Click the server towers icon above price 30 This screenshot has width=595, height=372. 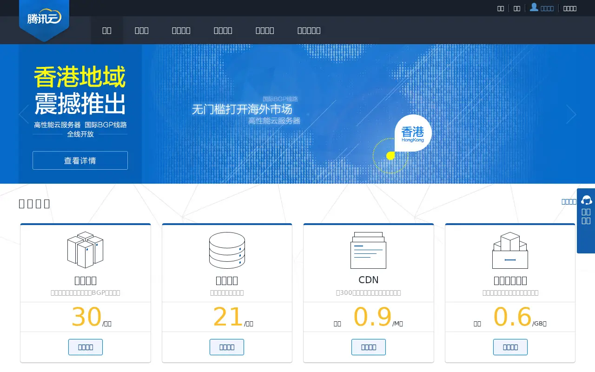(86, 250)
